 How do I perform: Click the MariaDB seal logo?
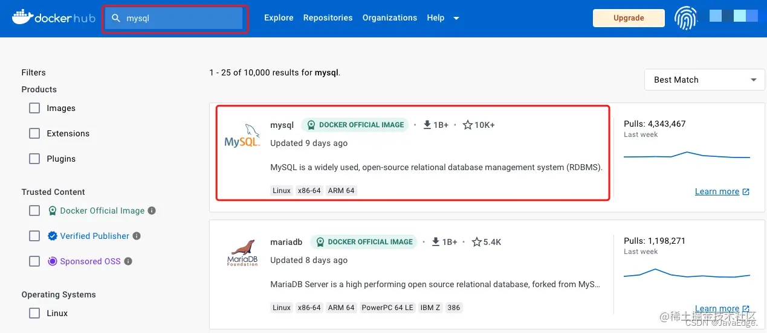point(242,253)
